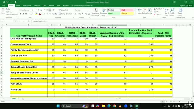Open Format as Table
This screenshot has width=194, height=109.
(103, 12)
